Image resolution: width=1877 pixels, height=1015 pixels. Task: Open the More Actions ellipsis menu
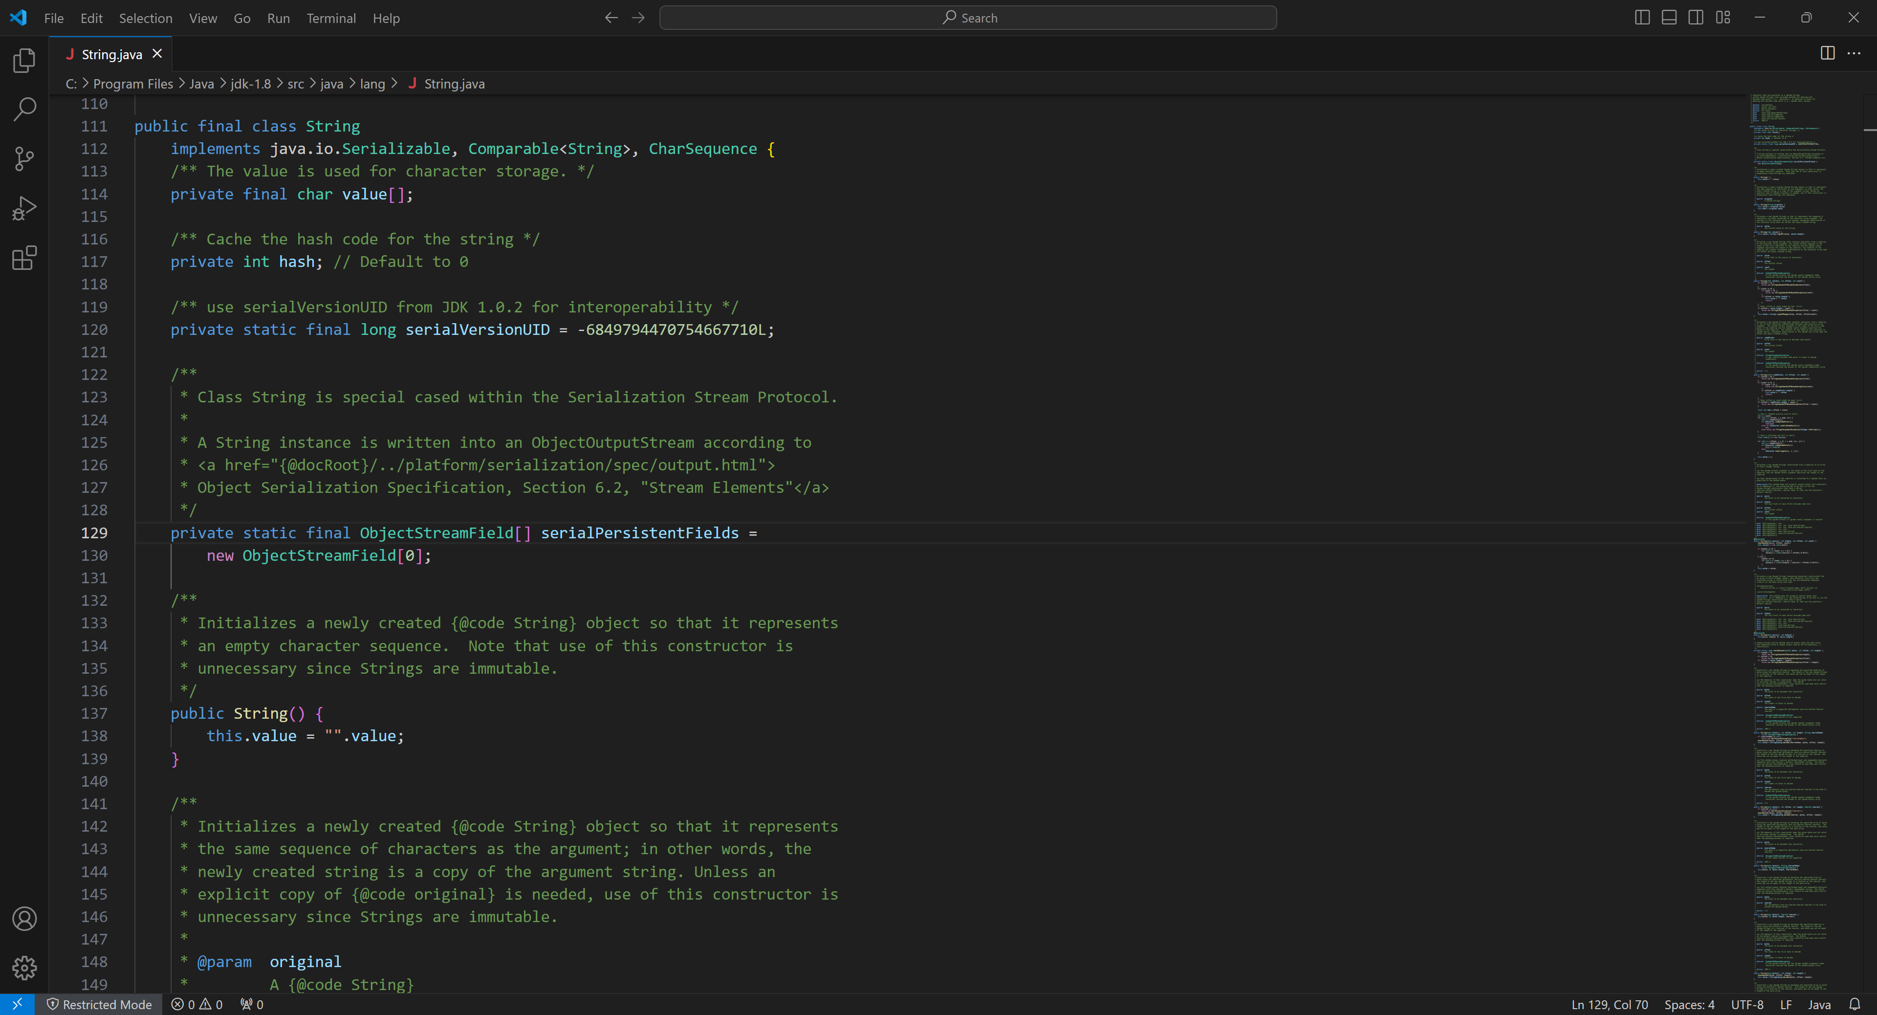1854,53
